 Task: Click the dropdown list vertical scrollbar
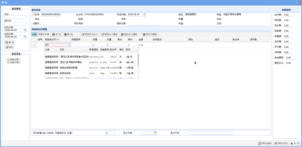click(x=138, y=60)
